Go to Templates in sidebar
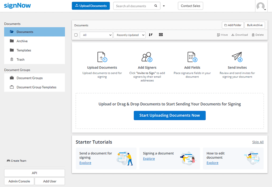The height and width of the screenshot is (187, 272). tap(24, 50)
